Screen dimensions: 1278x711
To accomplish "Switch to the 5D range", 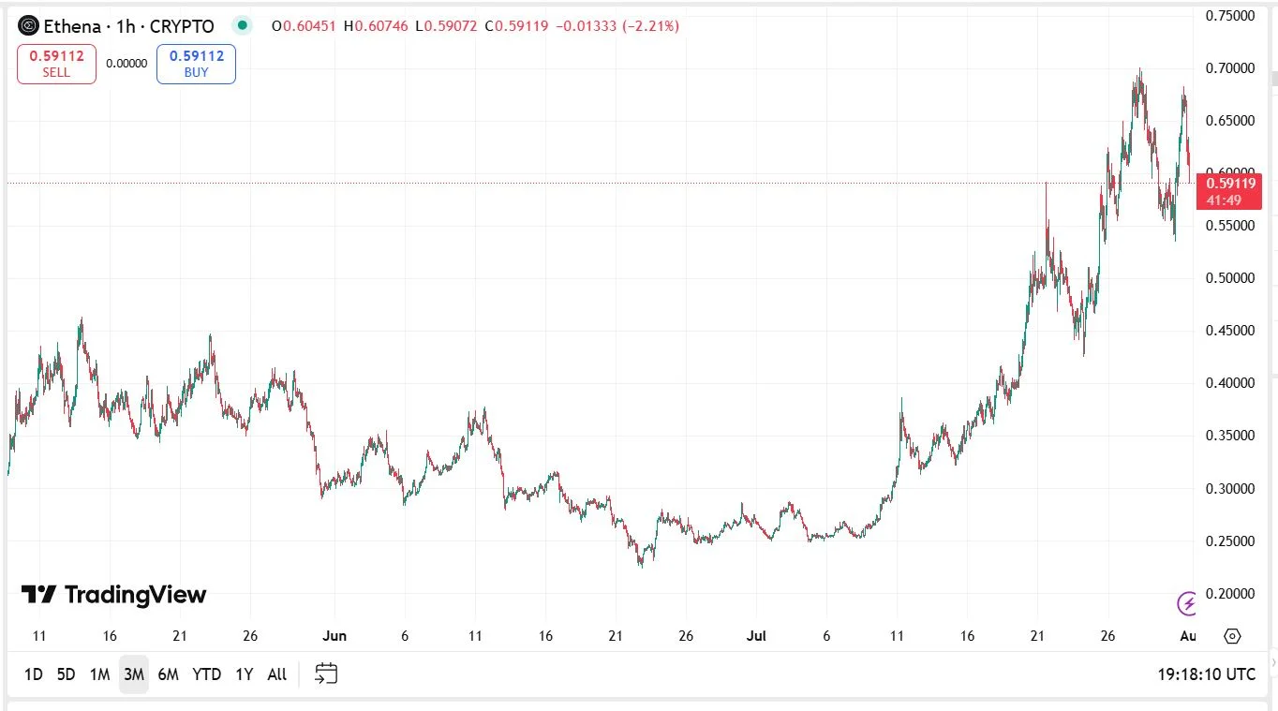I will coord(66,674).
